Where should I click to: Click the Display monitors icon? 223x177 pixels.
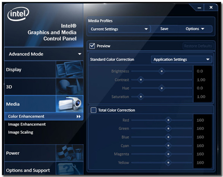[69, 69]
